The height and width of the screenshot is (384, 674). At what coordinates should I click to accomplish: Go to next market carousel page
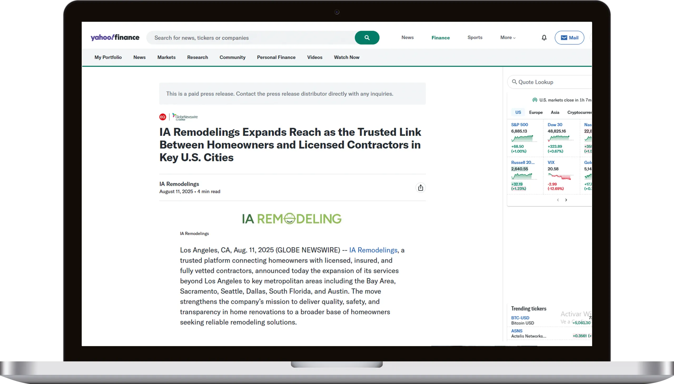[x=566, y=200]
